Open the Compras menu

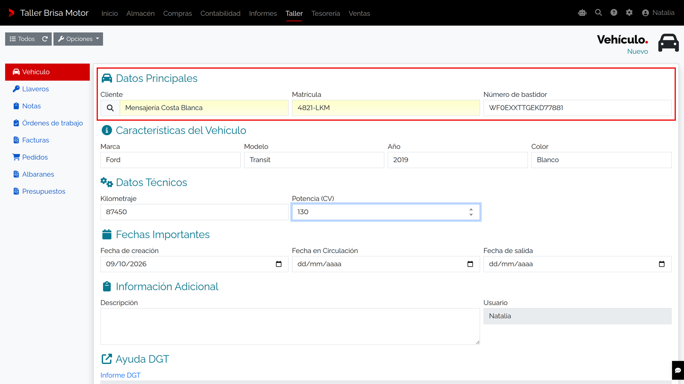(x=177, y=13)
